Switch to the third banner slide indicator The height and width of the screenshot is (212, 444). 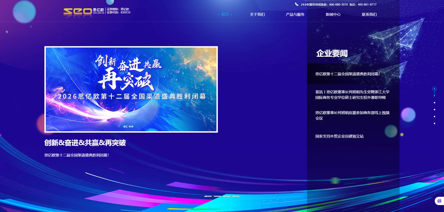227,196
